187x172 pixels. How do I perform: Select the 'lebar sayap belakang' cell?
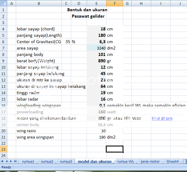click(x=39, y=67)
